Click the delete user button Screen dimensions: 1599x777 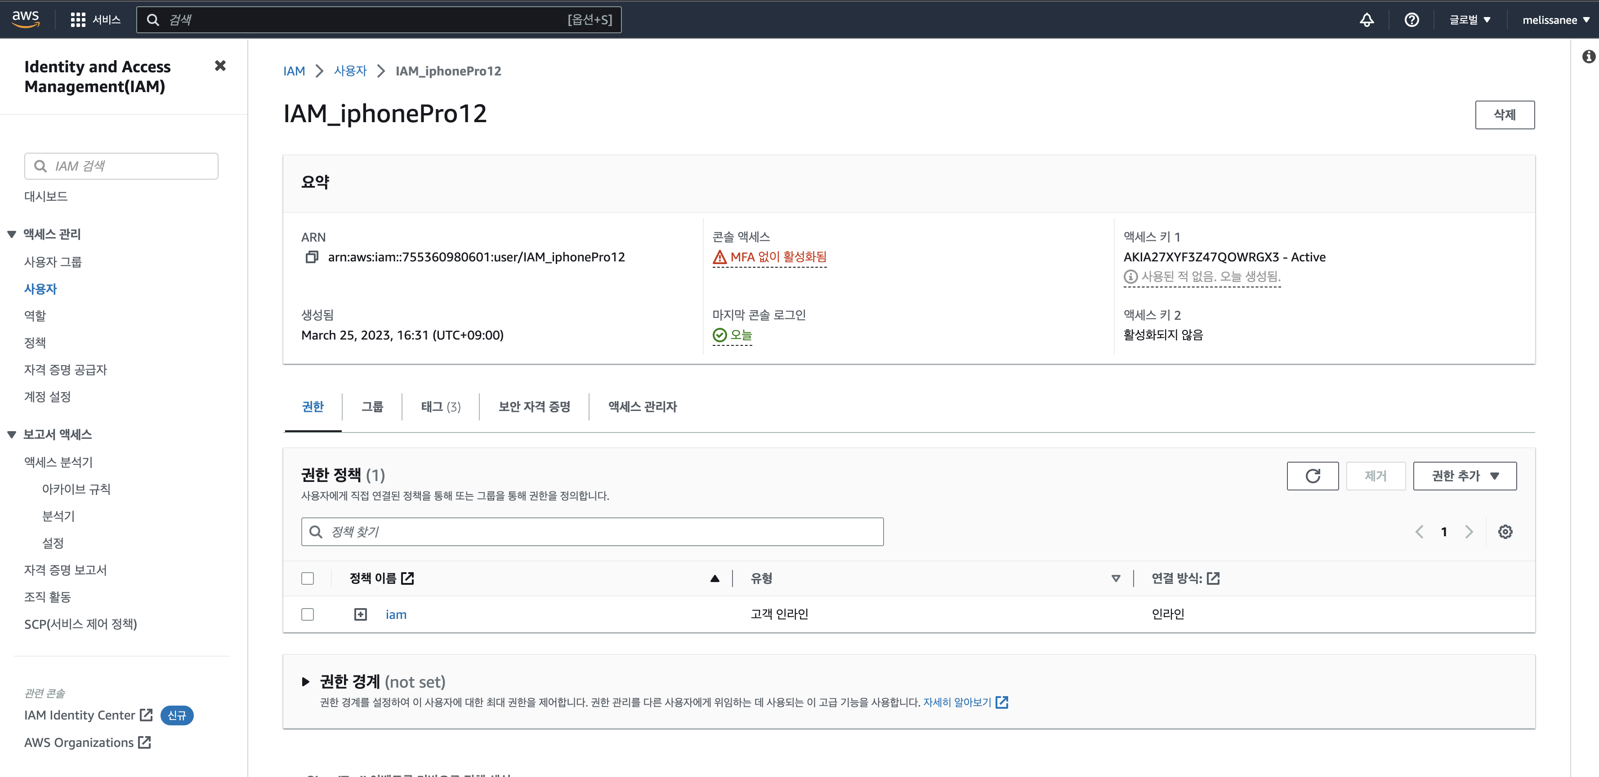[x=1504, y=115]
